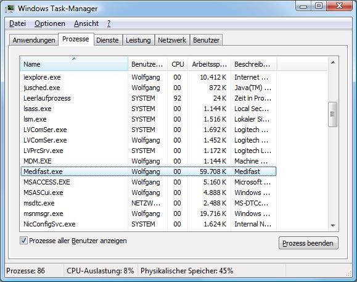Open the Optionen menu
The height and width of the screenshot is (282, 357).
[50, 23]
